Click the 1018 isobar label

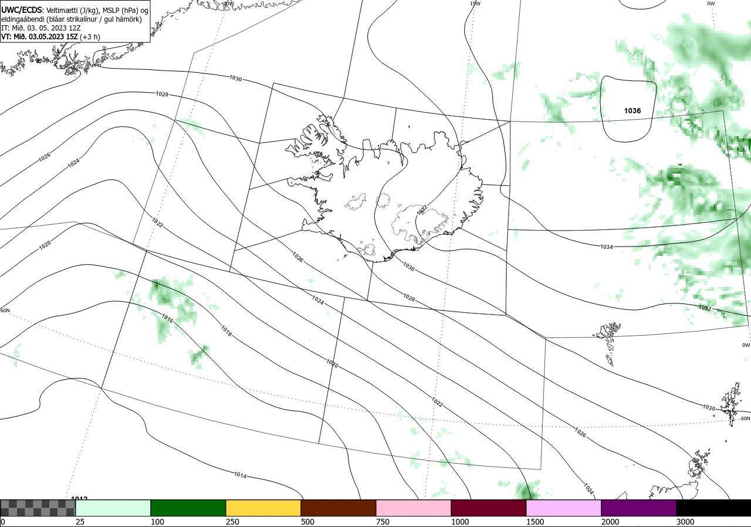click(226, 330)
